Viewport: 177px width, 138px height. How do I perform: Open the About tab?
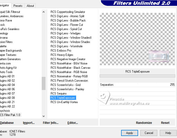click(x=30, y=6)
